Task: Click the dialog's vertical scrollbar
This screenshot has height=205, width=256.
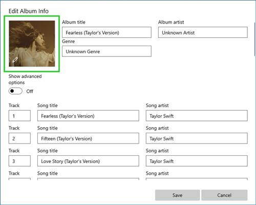Action: tap(254, 39)
